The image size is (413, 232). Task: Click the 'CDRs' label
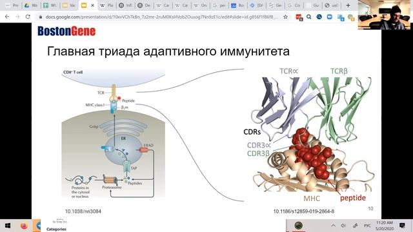(252, 131)
